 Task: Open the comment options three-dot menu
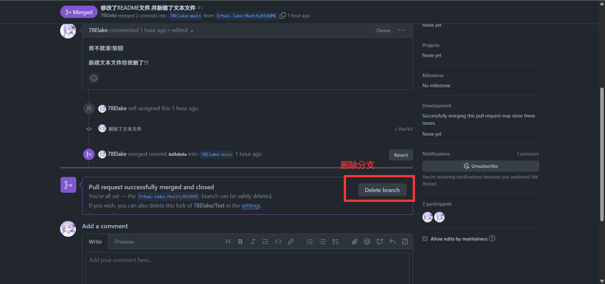coord(401,30)
